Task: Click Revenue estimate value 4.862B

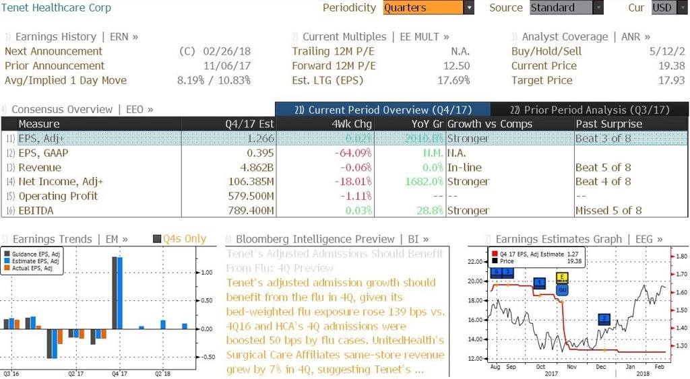Action: 255,167
